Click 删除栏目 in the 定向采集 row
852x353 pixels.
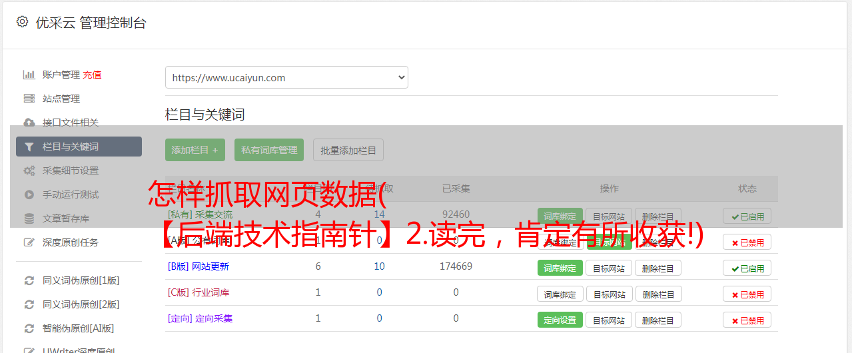point(658,320)
